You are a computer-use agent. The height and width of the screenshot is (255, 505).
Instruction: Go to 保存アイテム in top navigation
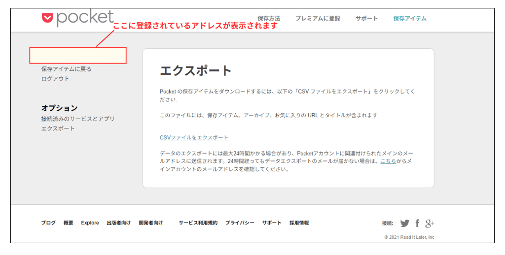tap(410, 18)
